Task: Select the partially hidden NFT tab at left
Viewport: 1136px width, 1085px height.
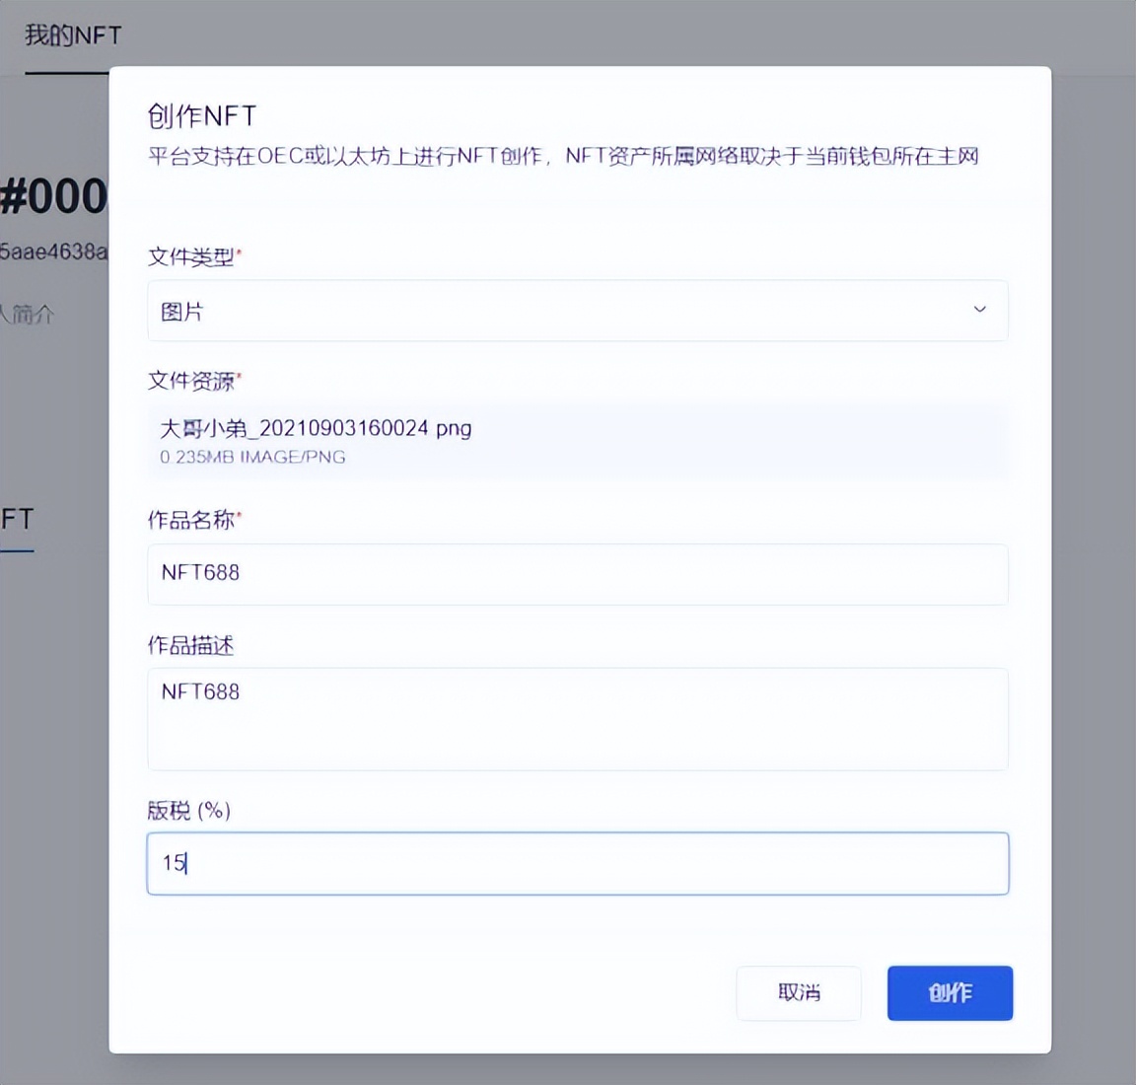Action: pos(17,519)
